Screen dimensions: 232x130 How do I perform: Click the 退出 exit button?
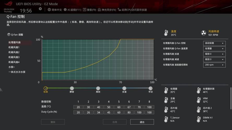coord(142,122)
